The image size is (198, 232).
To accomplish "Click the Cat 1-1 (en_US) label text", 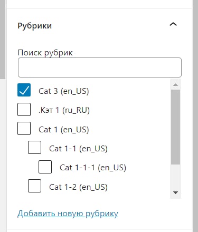I will click(78, 149).
